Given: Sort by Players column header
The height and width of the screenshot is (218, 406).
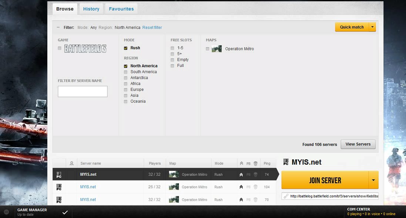Looking at the screenshot, I should coord(155,163).
